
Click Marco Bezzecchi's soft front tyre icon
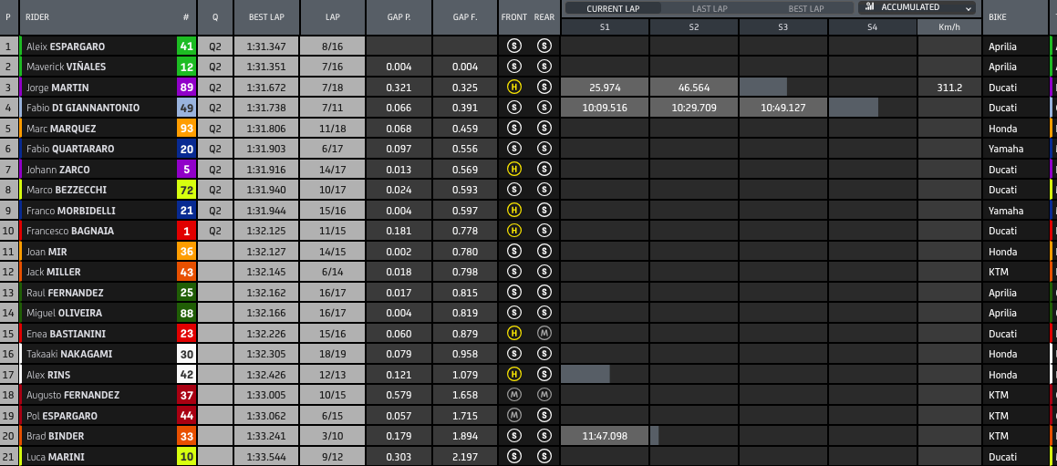(x=514, y=190)
